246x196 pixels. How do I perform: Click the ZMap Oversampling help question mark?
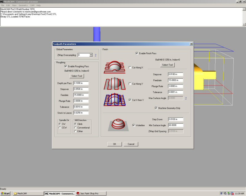[x=96, y=55]
